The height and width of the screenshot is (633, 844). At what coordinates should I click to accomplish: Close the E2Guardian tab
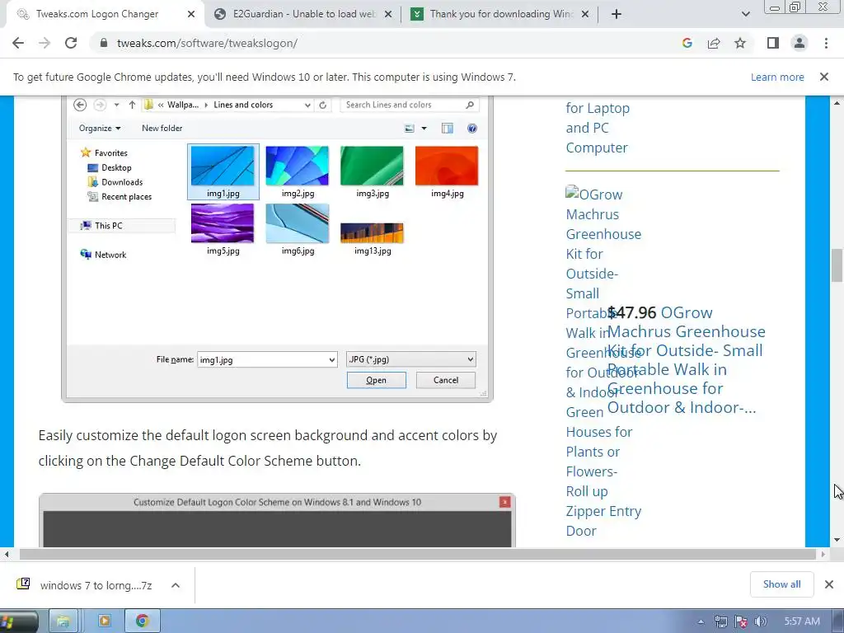tap(388, 14)
